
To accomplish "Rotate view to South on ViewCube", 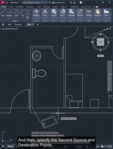I will point(100,50).
